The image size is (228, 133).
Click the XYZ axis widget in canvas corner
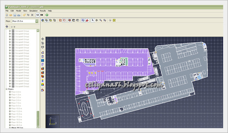(x=52, y=121)
